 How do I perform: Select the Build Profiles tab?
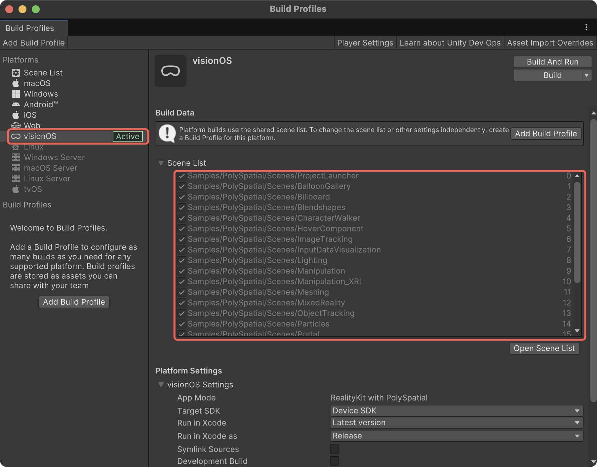(34, 28)
